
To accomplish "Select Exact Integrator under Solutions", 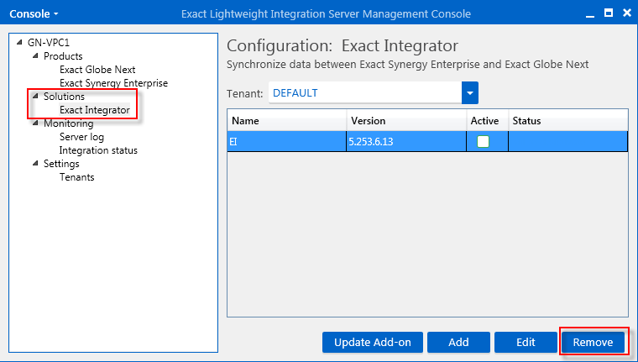I will 94,110.
